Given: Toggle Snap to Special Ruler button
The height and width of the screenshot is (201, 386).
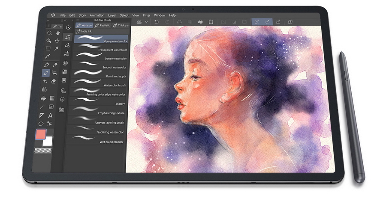Looking at the screenshot, I should [x=268, y=21].
